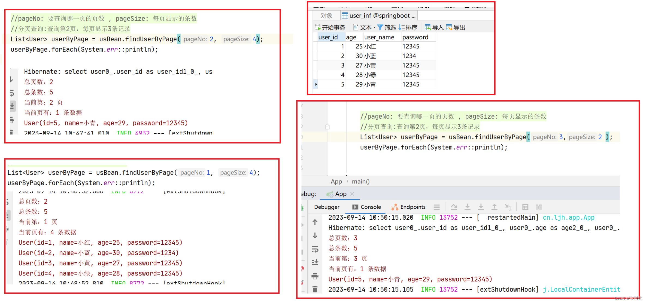Click the console line 当前第: 3 页
This screenshot has height=303, width=646.
click(x=348, y=259)
